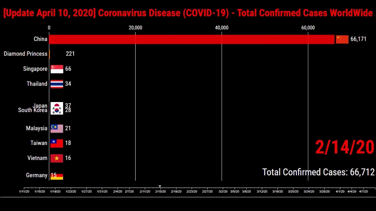Click Vietnam's value 16

click(x=68, y=158)
